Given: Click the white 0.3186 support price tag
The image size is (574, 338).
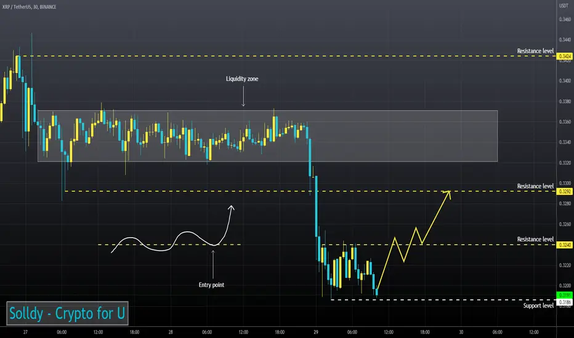Looking at the screenshot, I should [x=565, y=302].
